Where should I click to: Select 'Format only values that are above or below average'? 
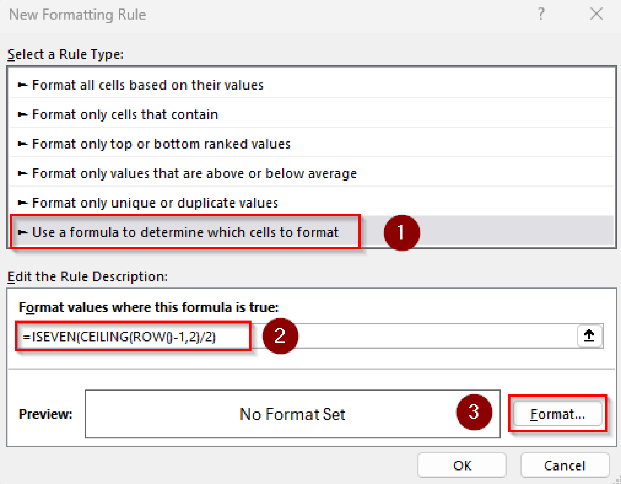(194, 173)
